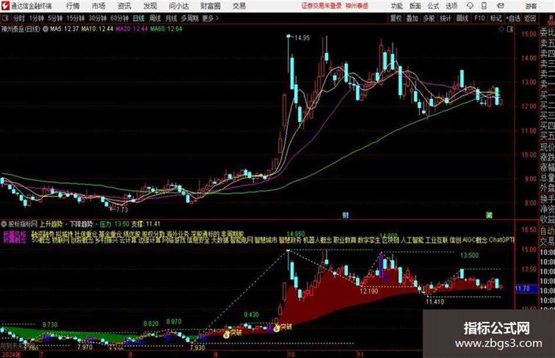
Task: Click the MA10: 12.44 indicator label
Action: coord(97,29)
